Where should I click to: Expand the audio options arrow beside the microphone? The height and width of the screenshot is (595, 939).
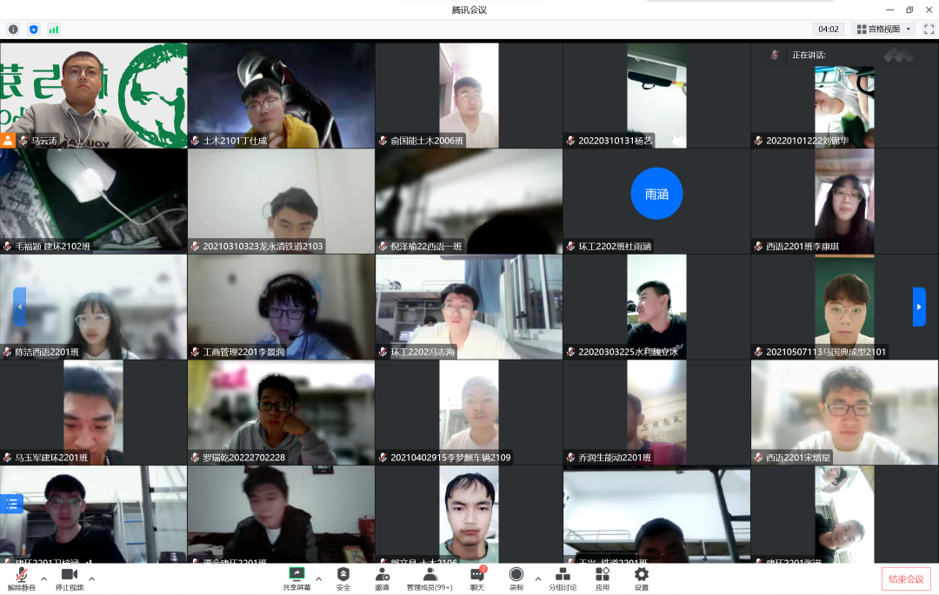pos(43,578)
